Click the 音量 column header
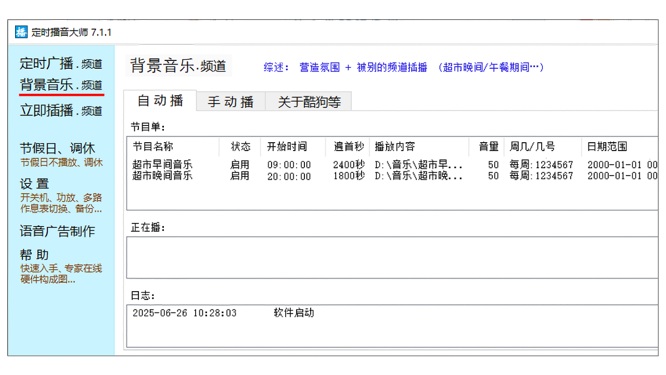The width and height of the screenshot is (666, 375). [x=489, y=147]
